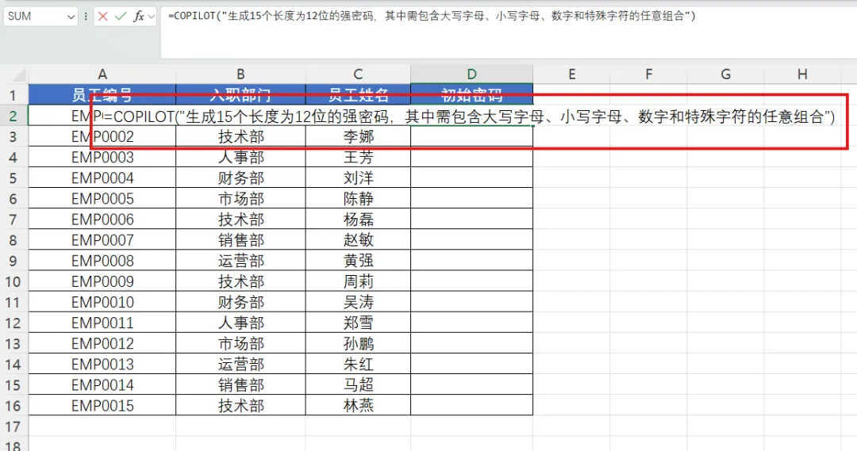Confirm formula with the checkmark icon
This screenshot has width=857, height=451.
coord(121,17)
